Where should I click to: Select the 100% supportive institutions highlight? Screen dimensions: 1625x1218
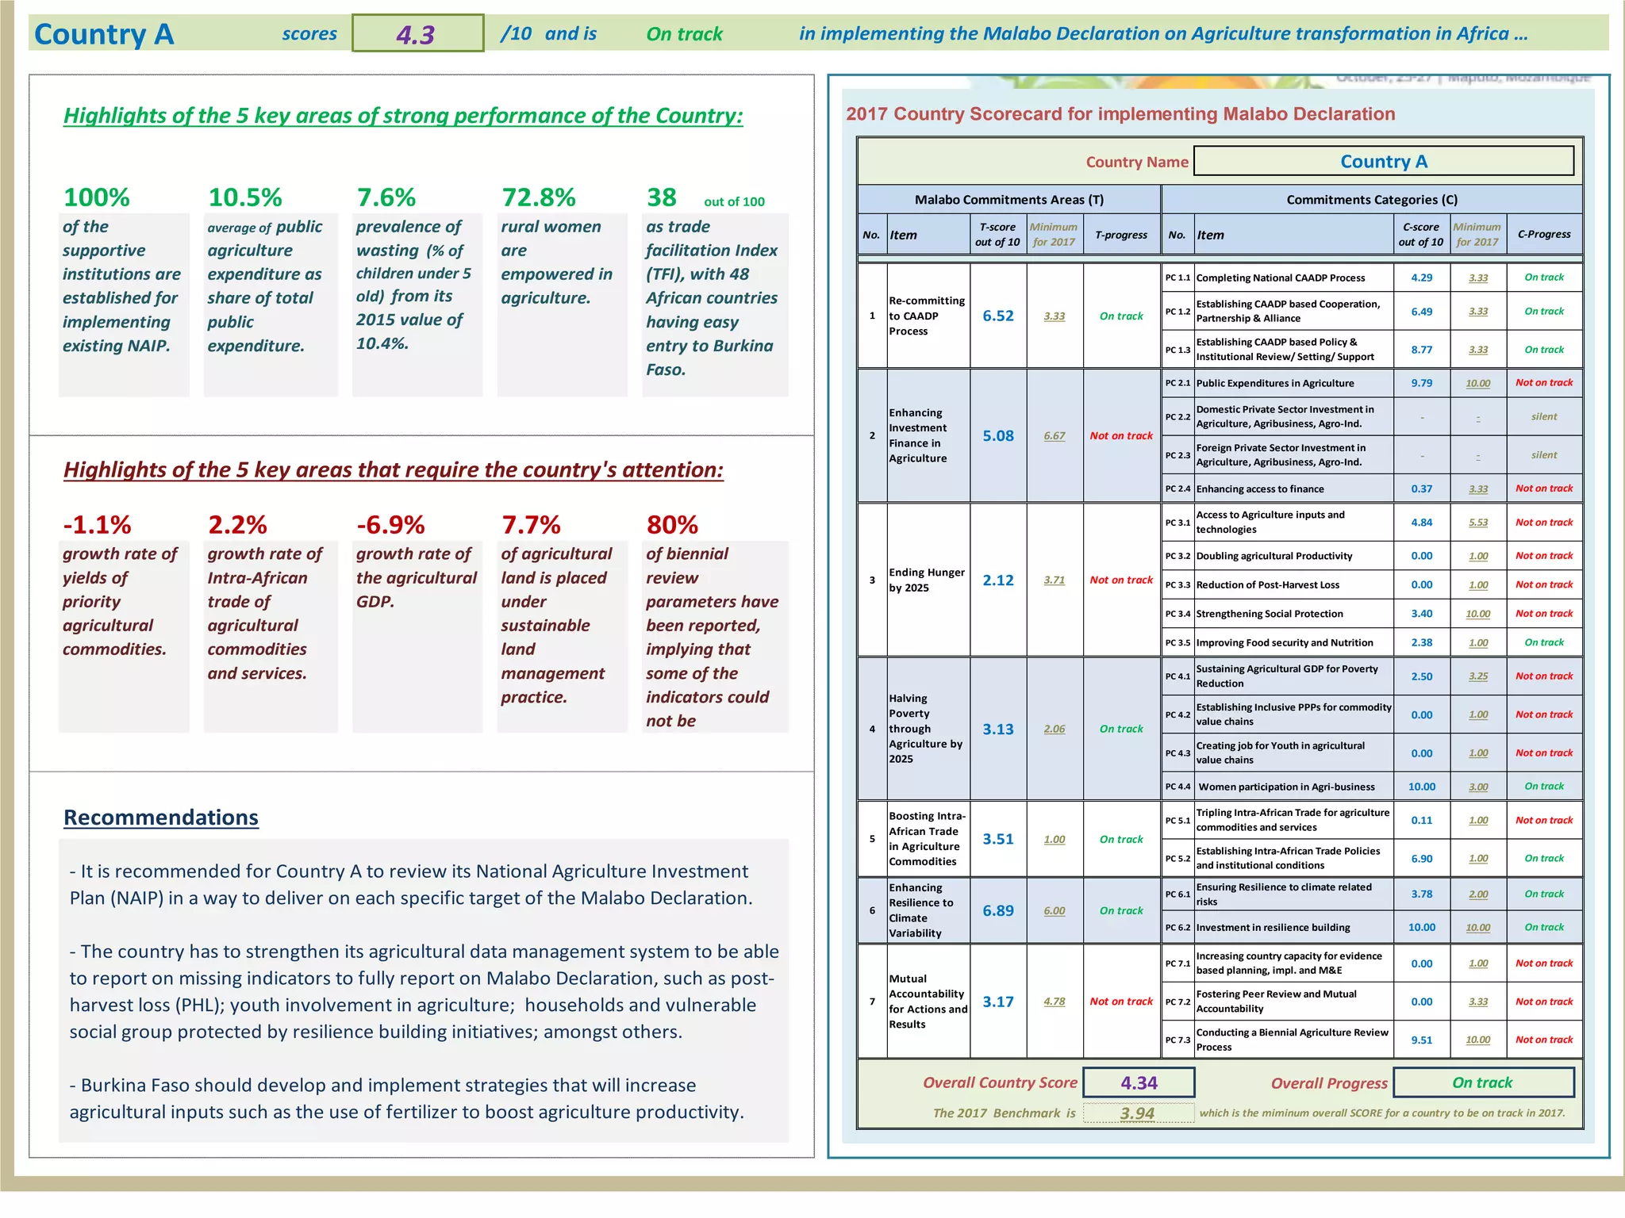pyautogui.click(x=122, y=285)
